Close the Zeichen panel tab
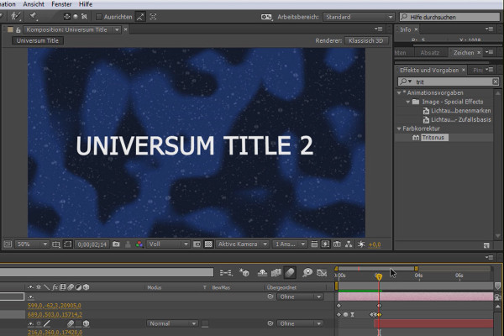Viewport: 504px width, 336px height. [479, 52]
